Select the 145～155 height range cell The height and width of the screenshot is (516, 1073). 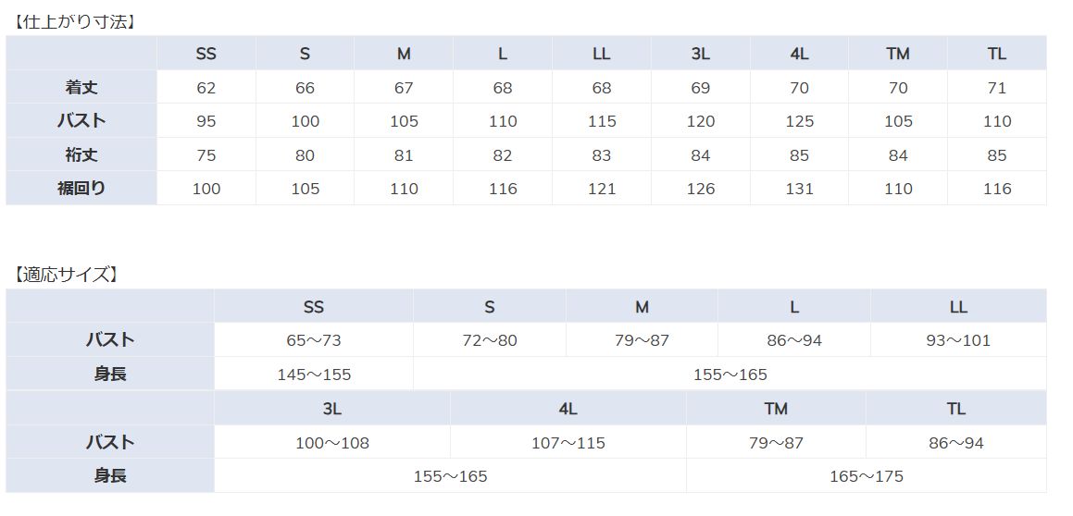coord(314,374)
